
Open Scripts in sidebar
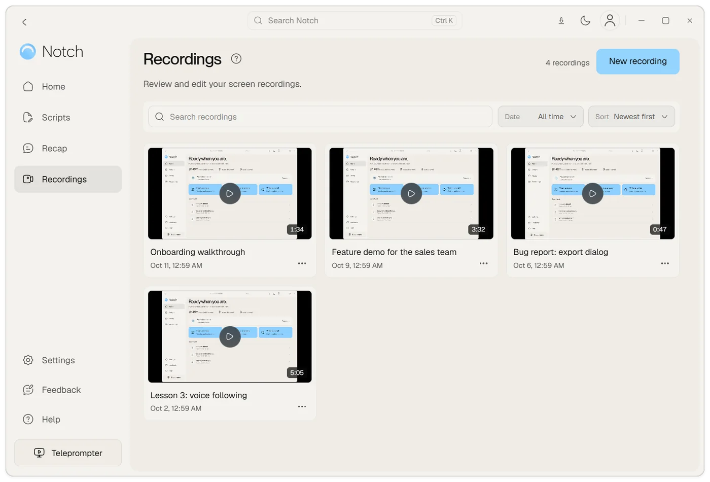68,118
